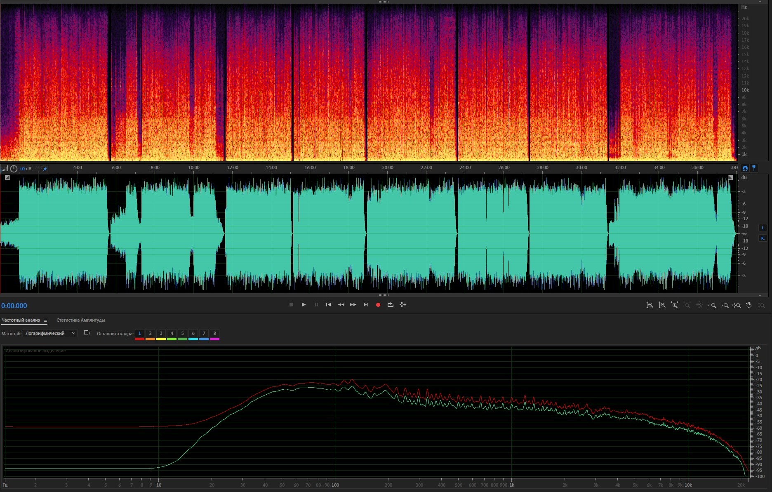The height and width of the screenshot is (492, 772).
Task: Open the Частотный анализ panel menu
Action: (x=45, y=320)
